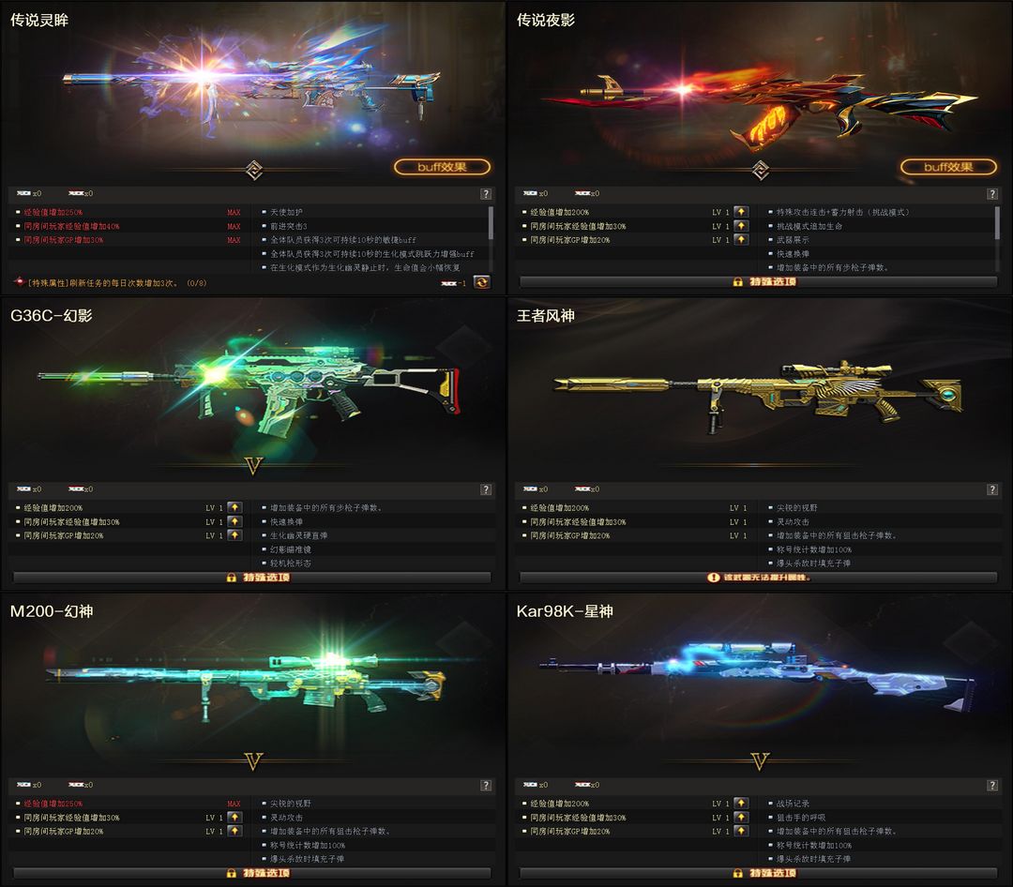Screen dimensions: 1013x887
Task: Select the M200-幻神 weapon title
Action: (52, 611)
